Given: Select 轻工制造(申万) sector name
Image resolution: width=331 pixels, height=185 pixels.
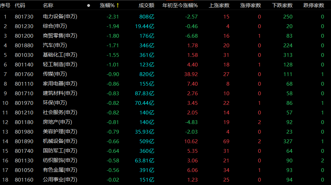Looking at the screenshot, I should pyautogui.click(x=60, y=64).
